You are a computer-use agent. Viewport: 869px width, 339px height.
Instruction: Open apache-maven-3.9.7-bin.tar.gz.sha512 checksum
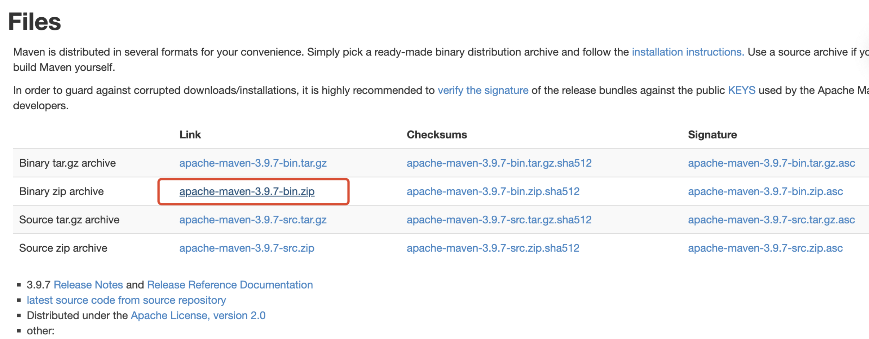pyautogui.click(x=499, y=163)
